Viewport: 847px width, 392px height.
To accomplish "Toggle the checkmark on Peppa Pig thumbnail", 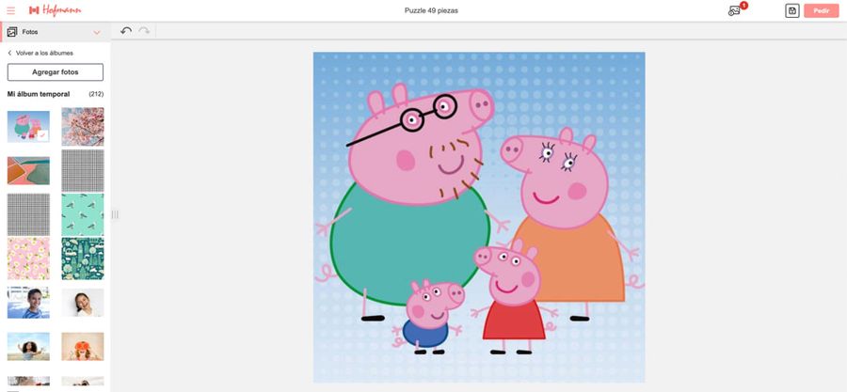I will (42, 134).
